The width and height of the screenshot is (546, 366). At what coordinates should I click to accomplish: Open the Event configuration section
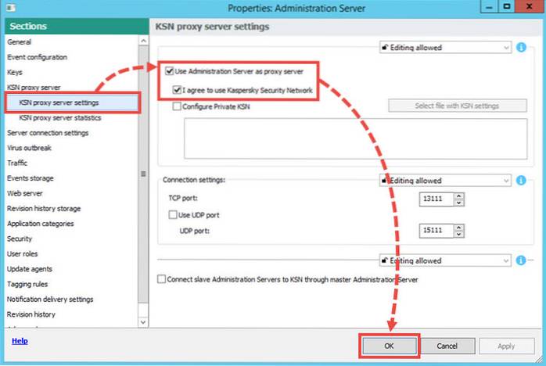tap(37, 57)
